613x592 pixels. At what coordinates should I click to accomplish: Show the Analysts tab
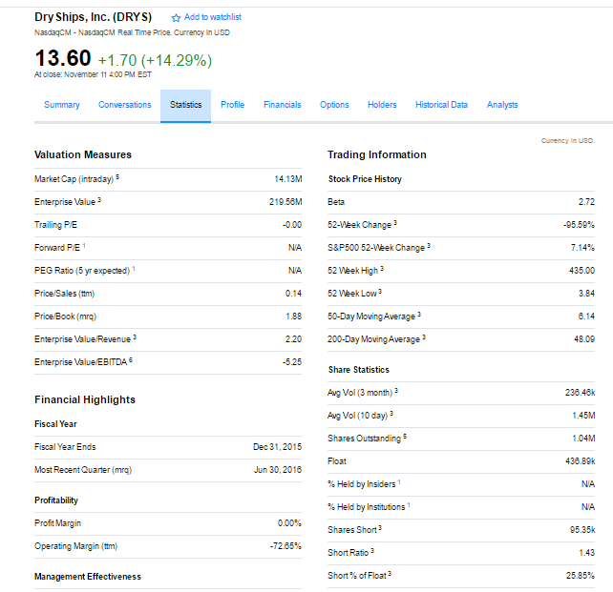click(502, 105)
